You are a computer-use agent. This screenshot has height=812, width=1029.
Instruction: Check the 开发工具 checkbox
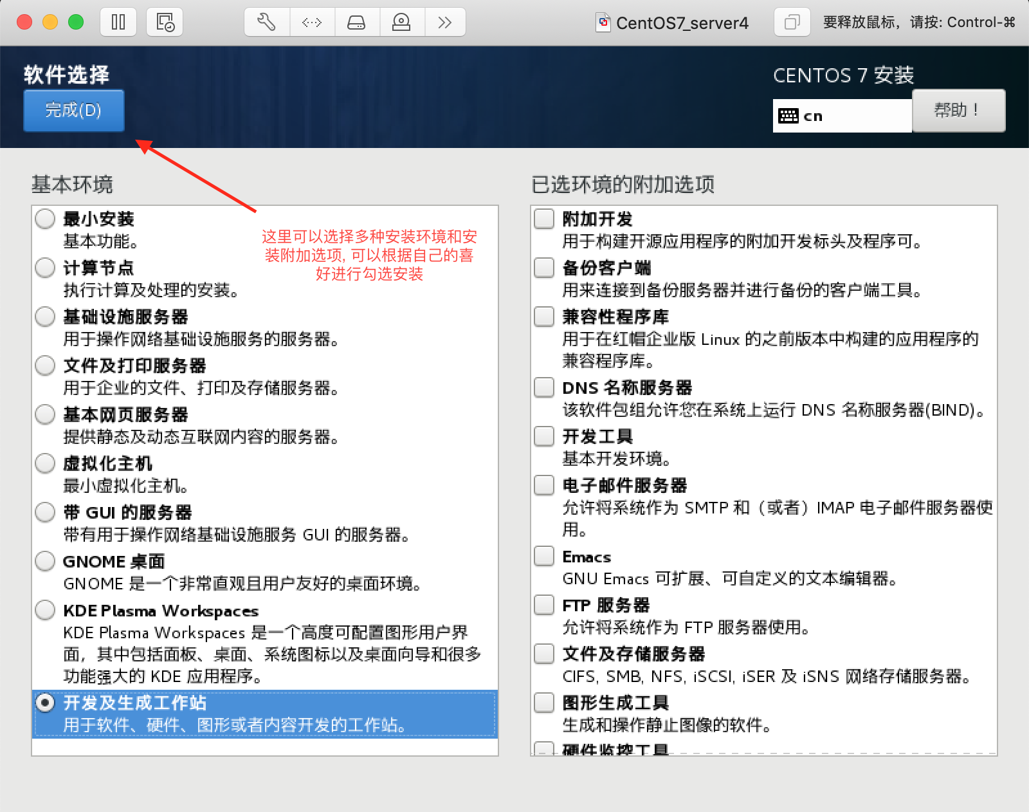(x=544, y=436)
